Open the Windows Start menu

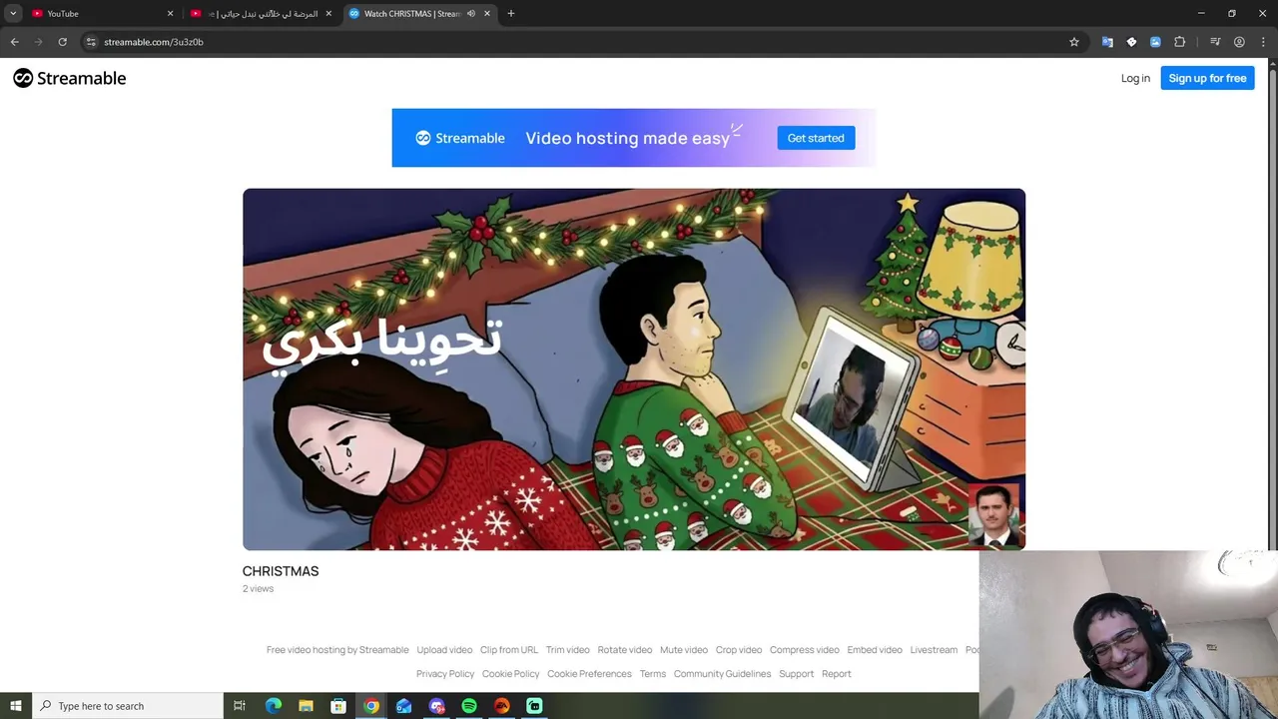pos(16,706)
